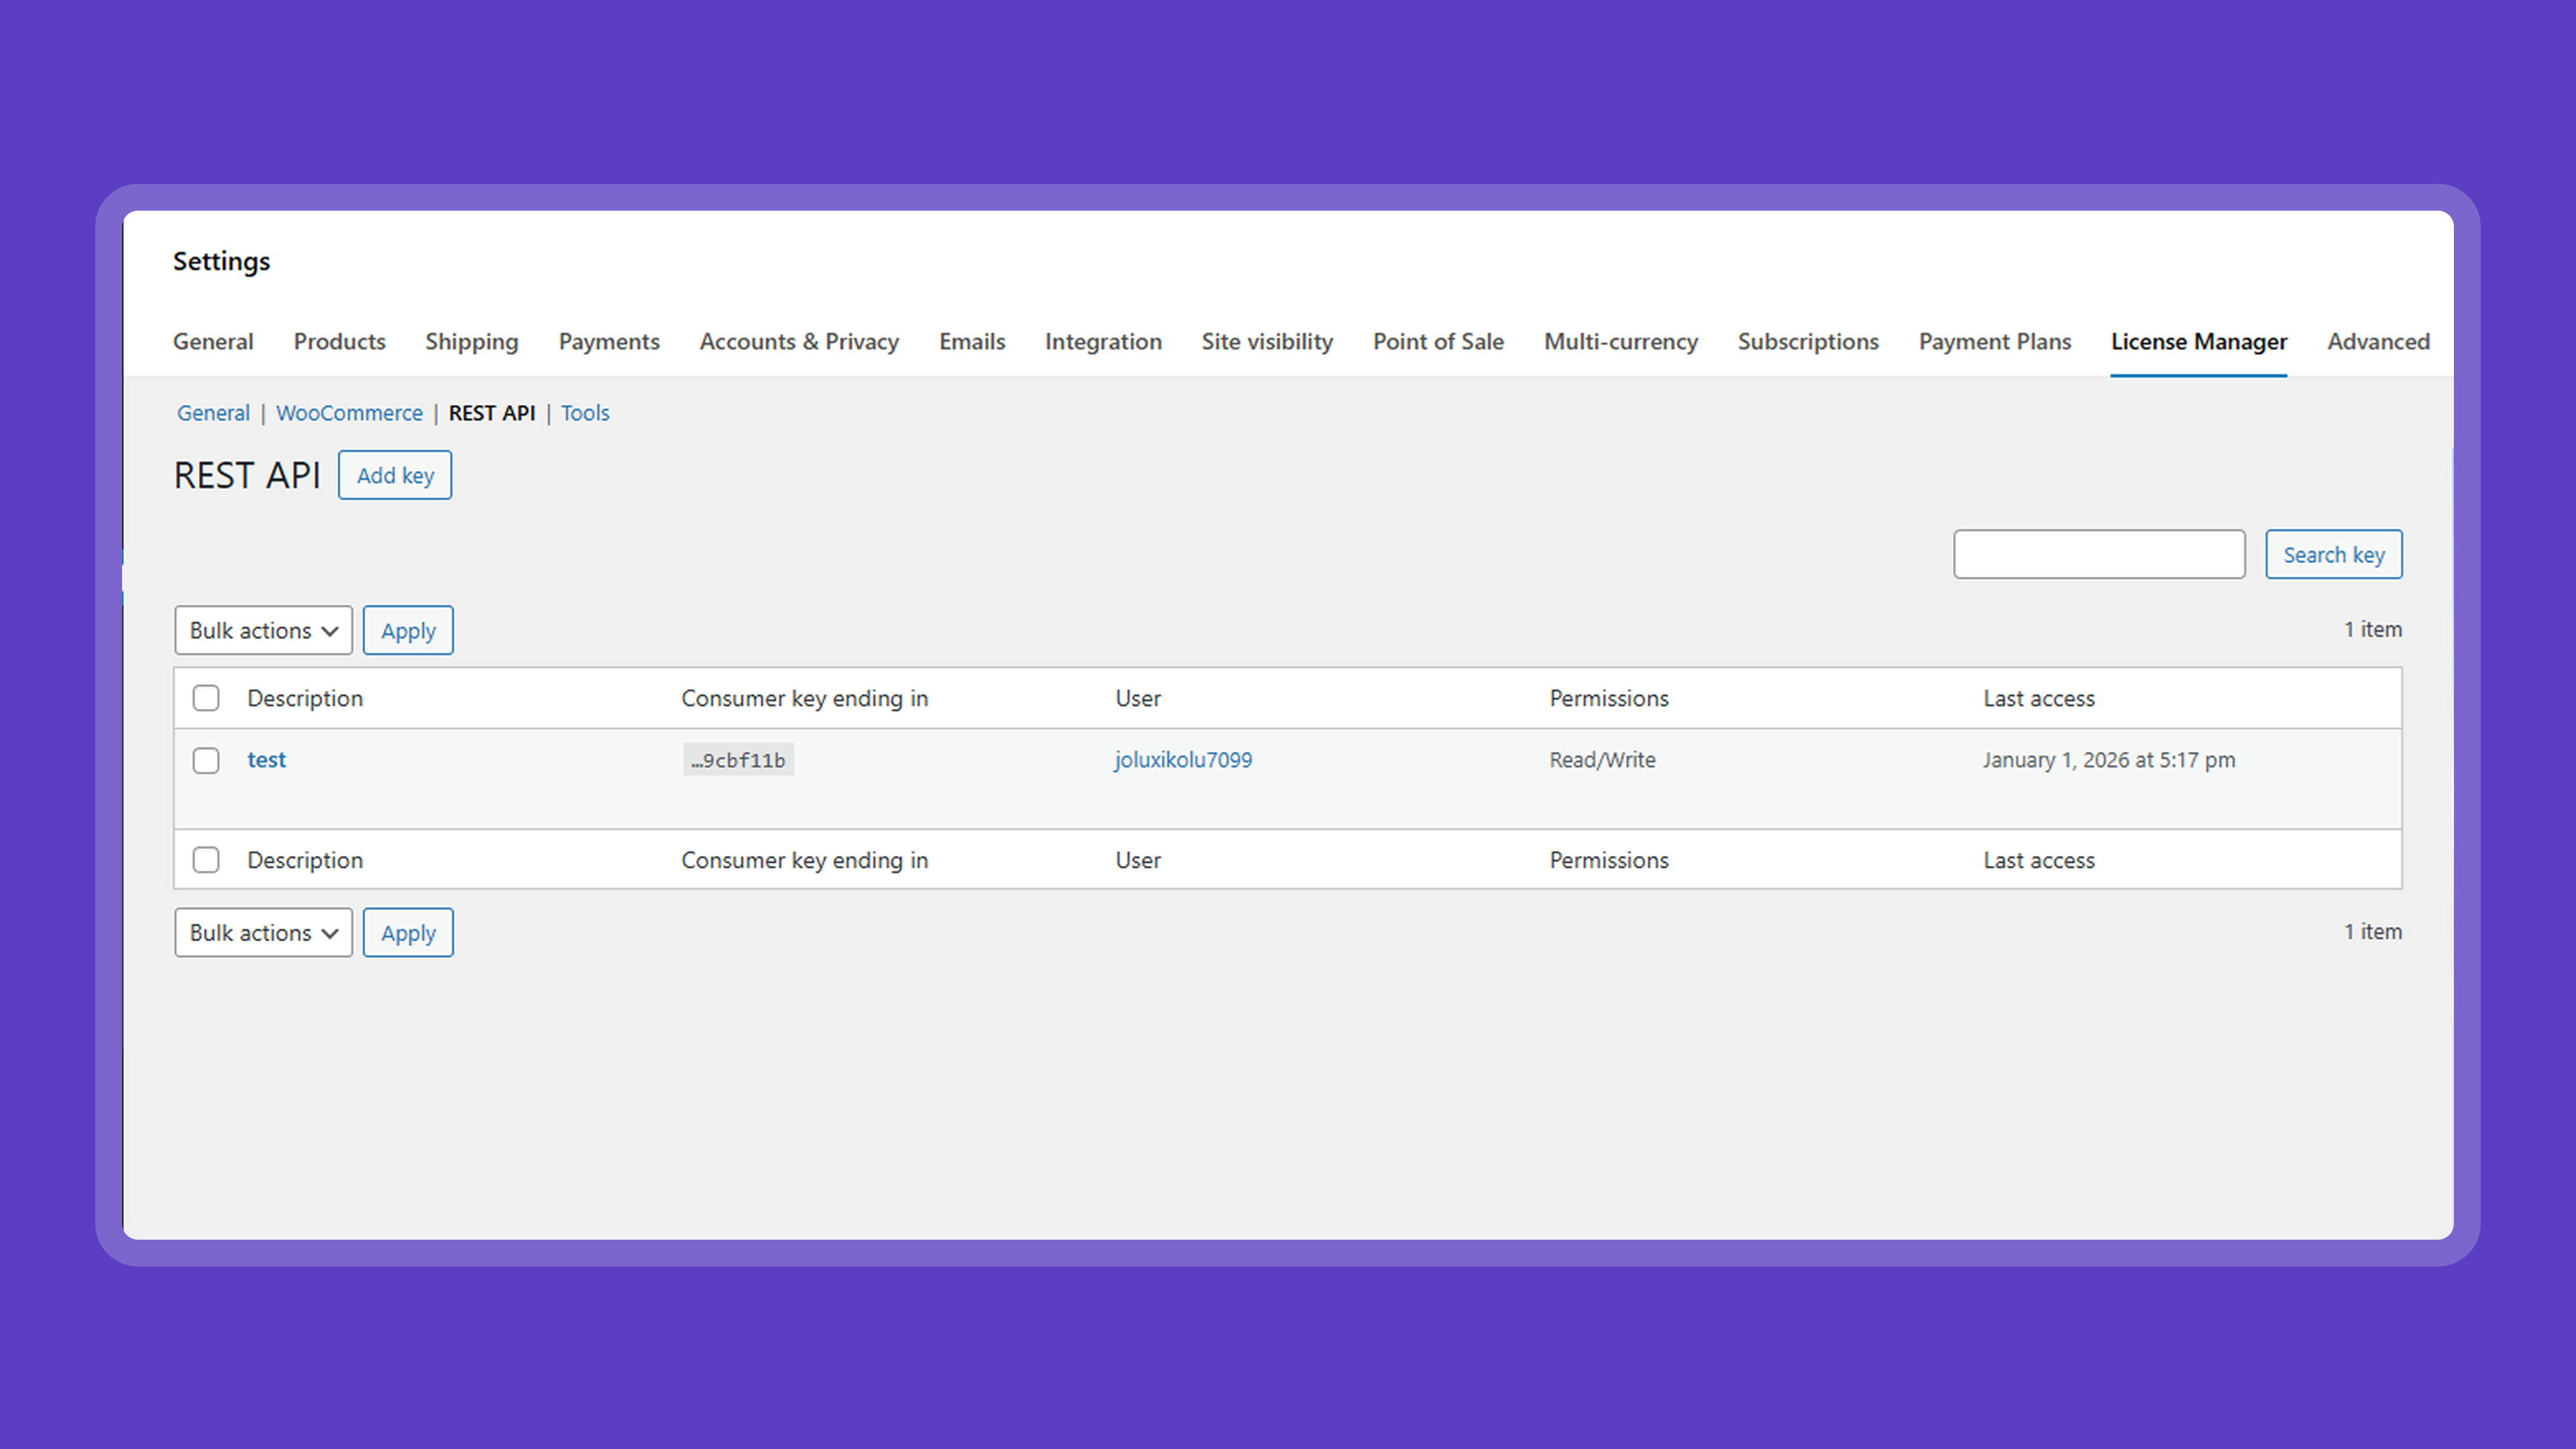2576x1449 pixels.
Task: Check the box for the test key
Action: [x=206, y=761]
